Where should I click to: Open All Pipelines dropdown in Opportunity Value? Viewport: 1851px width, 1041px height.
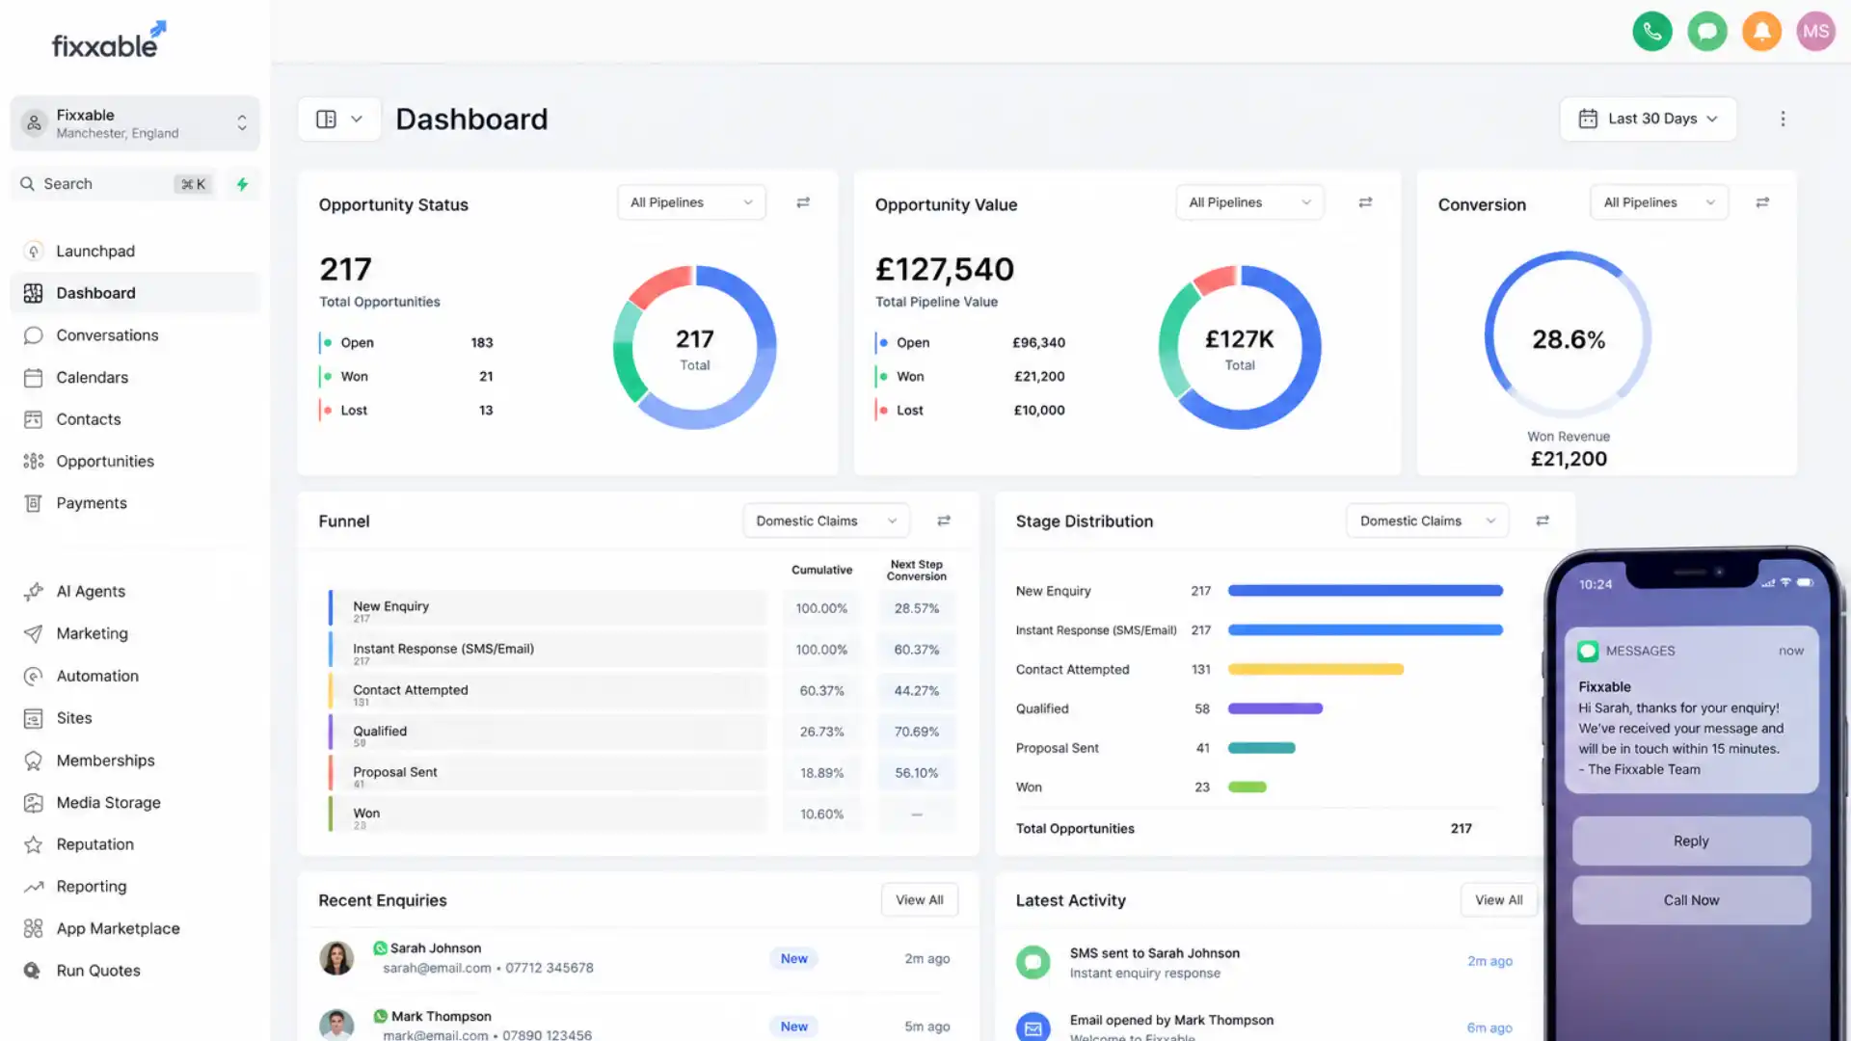(x=1249, y=202)
